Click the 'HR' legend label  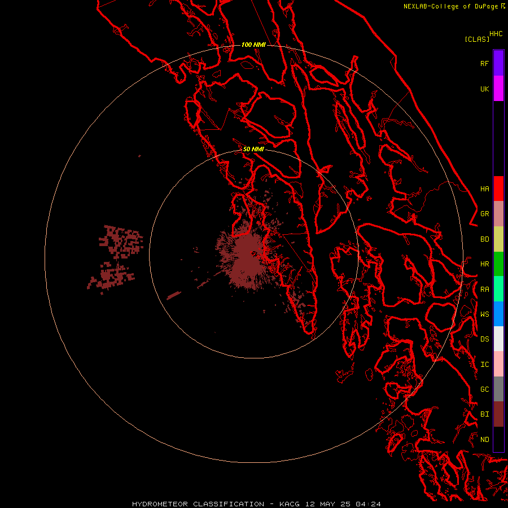[x=484, y=264]
